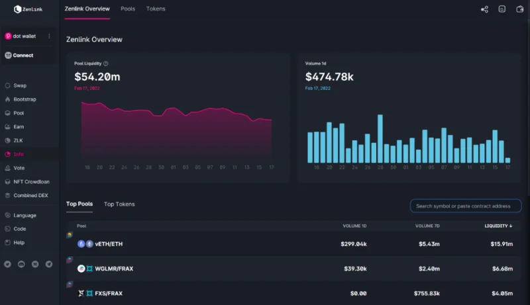Switch to the Pools tab
The height and width of the screenshot is (305, 530).
pos(128,9)
